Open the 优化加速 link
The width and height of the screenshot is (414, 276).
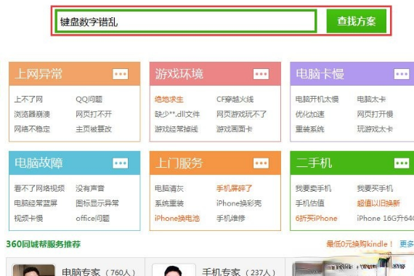click(309, 114)
